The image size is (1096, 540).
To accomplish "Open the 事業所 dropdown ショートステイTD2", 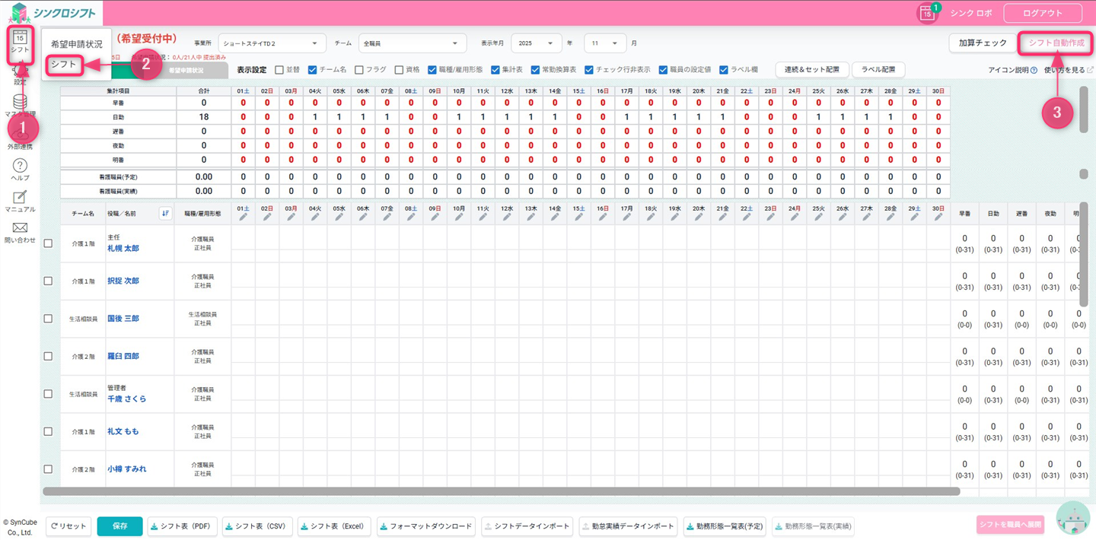I will click(272, 43).
